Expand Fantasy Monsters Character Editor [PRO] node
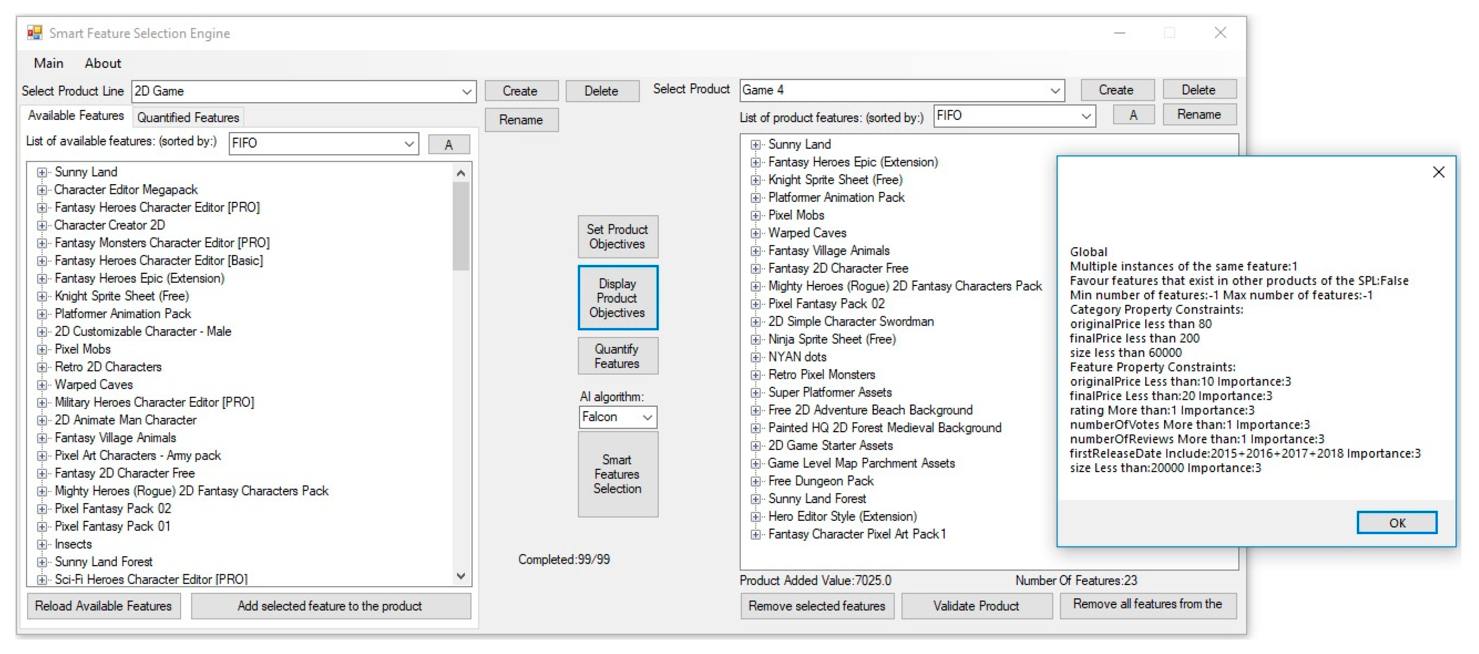The height and width of the screenshot is (654, 1479). pyautogui.click(x=42, y=243)
